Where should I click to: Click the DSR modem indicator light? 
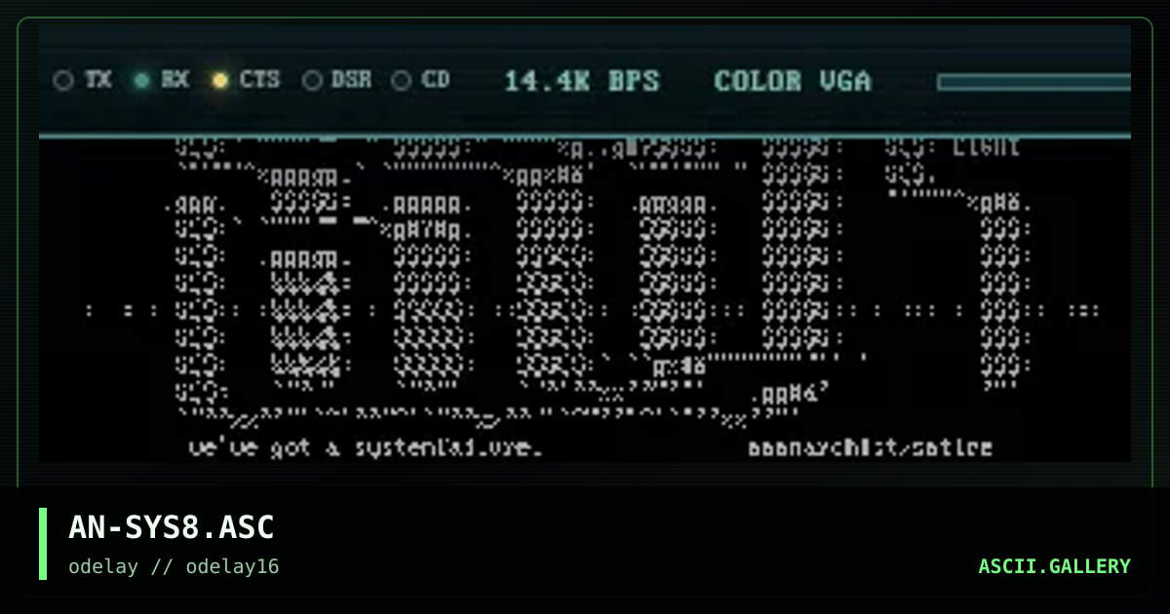click(312, 81)
